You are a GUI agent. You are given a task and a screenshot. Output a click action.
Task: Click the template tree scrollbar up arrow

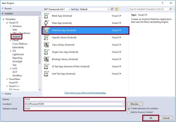pyautogui.click(x=40, y=18)
